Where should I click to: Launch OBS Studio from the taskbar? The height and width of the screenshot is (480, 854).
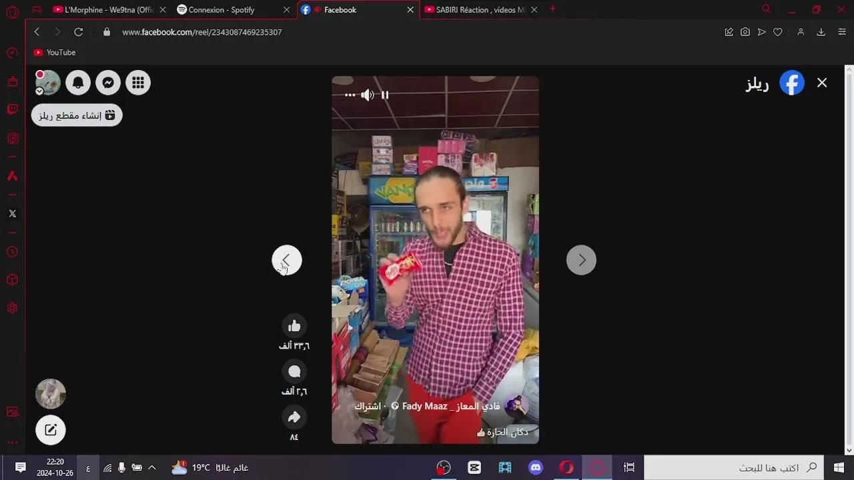[x=443, y=467]
